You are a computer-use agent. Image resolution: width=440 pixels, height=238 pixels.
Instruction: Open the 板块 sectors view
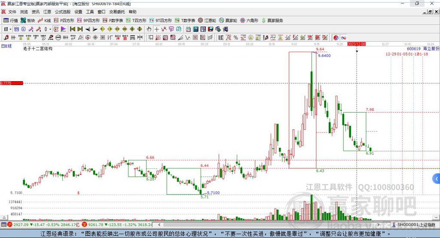tap(28, 21)
